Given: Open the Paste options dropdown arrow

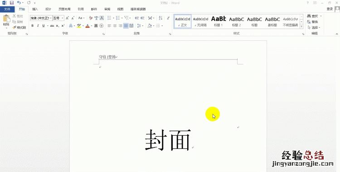Looking at the screenshot, I should 6,28.
